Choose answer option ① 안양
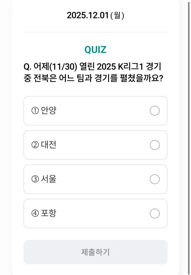 95,111
